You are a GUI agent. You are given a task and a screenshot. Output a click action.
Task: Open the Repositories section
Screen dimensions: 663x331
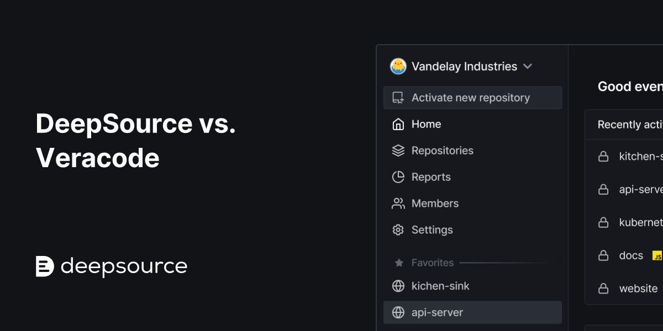pos(442,151)
